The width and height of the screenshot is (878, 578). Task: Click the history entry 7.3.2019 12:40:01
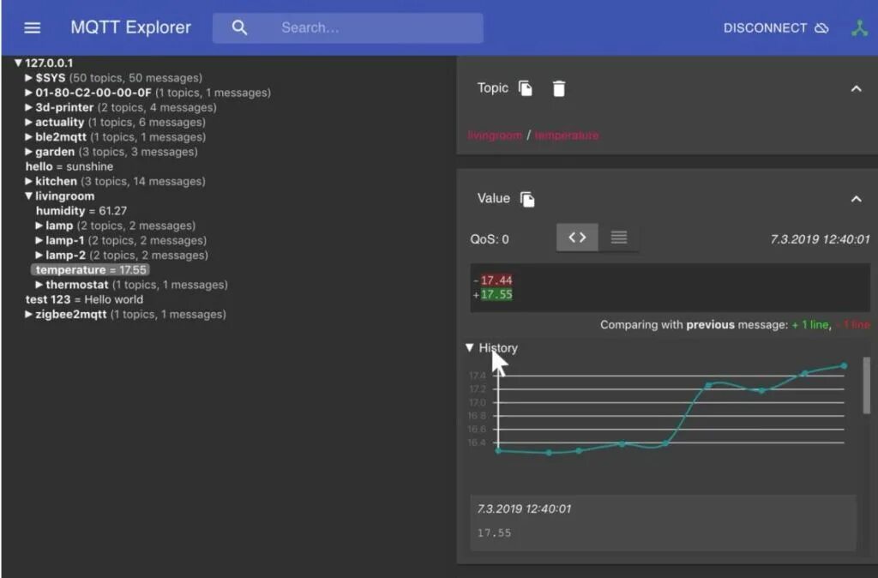(663, 522)
